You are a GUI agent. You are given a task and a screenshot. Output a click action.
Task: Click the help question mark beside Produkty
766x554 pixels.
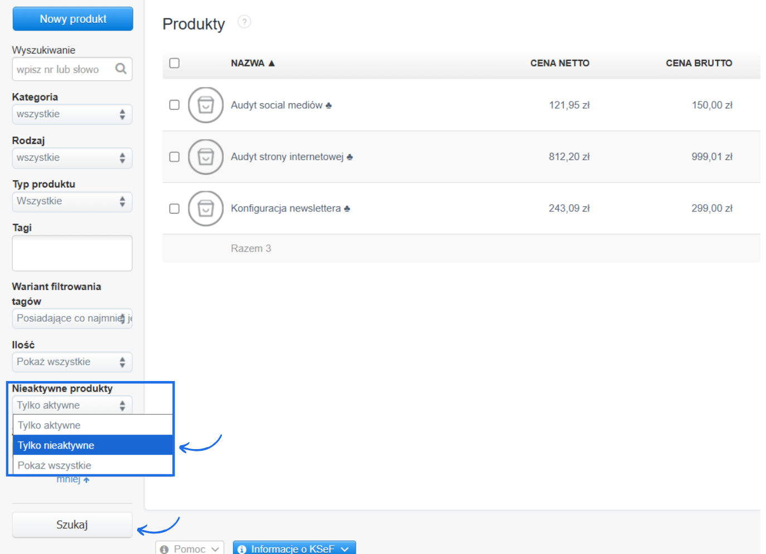pos(244,22)
